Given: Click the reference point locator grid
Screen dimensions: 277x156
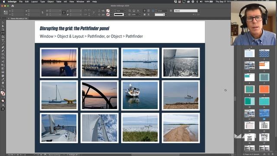Looking at the screenshot, I should 6,13.
